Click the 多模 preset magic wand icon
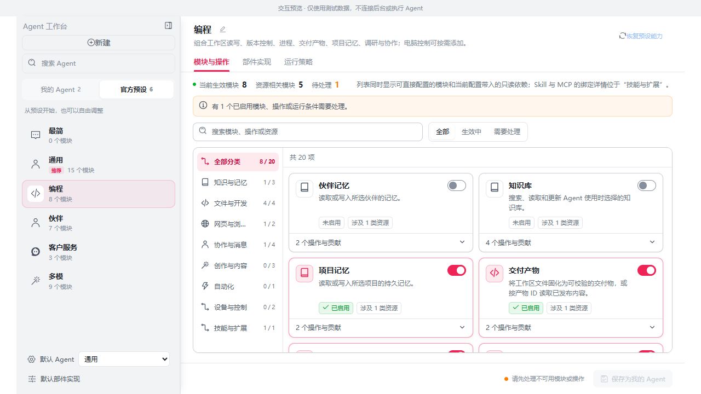 tap(36, 281)
